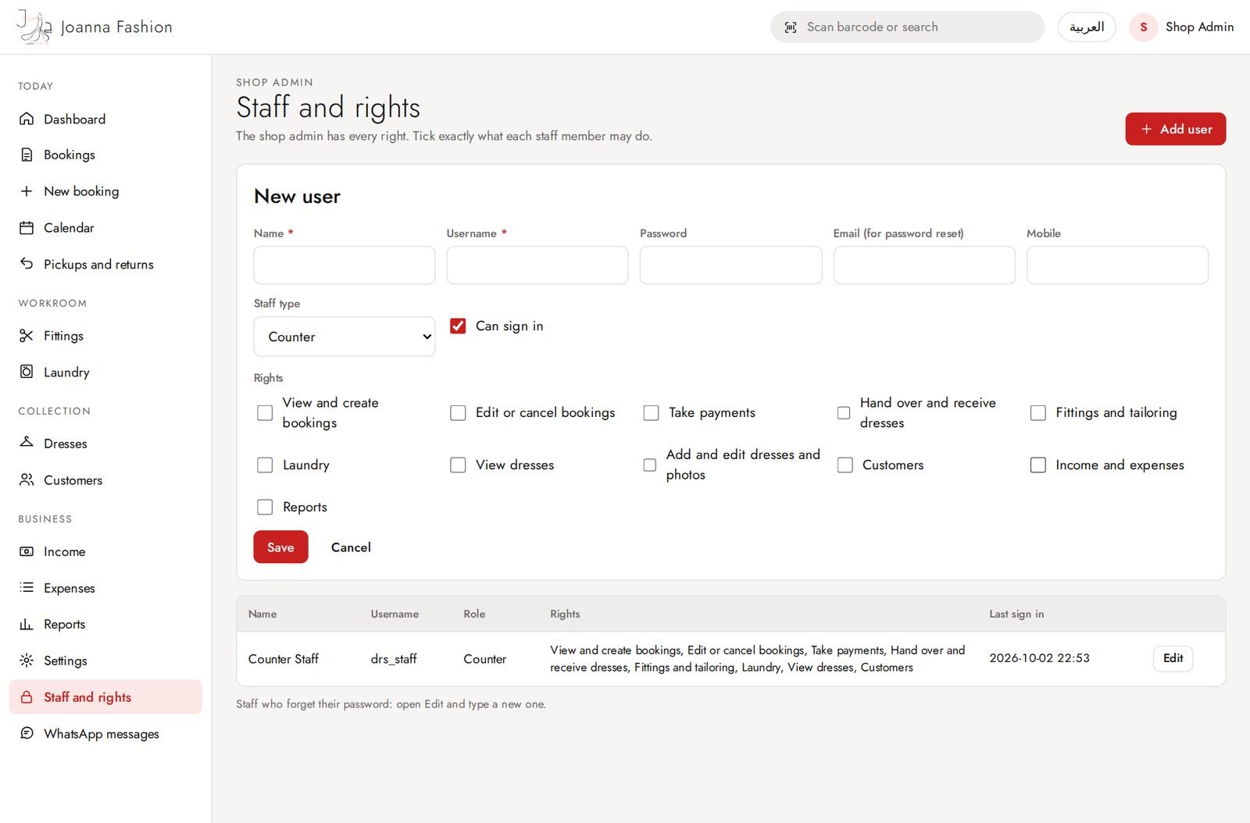Check the Take payments checkbox

pyautogui.click(x=651, y=412)
